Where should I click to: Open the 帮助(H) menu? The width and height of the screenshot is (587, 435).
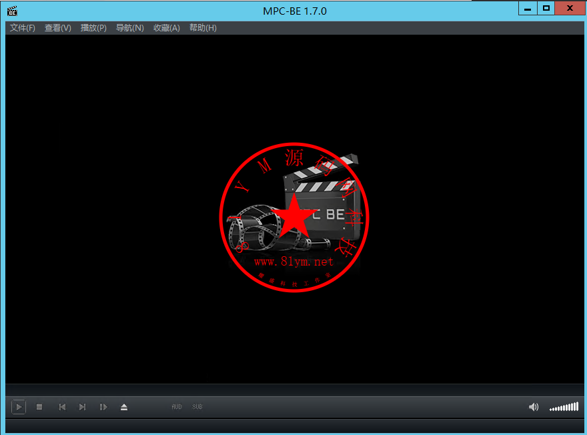pyautogui.click(x=203, y=28)
